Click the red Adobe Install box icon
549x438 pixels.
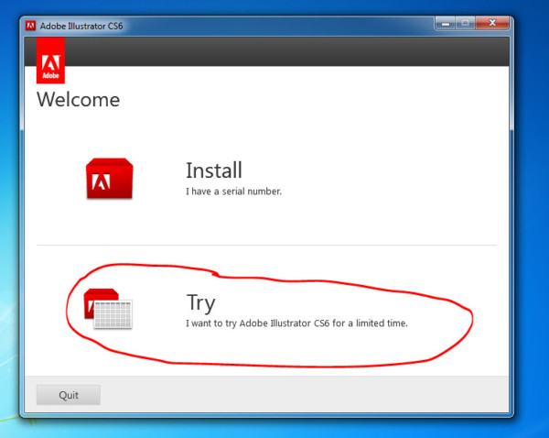109,179
